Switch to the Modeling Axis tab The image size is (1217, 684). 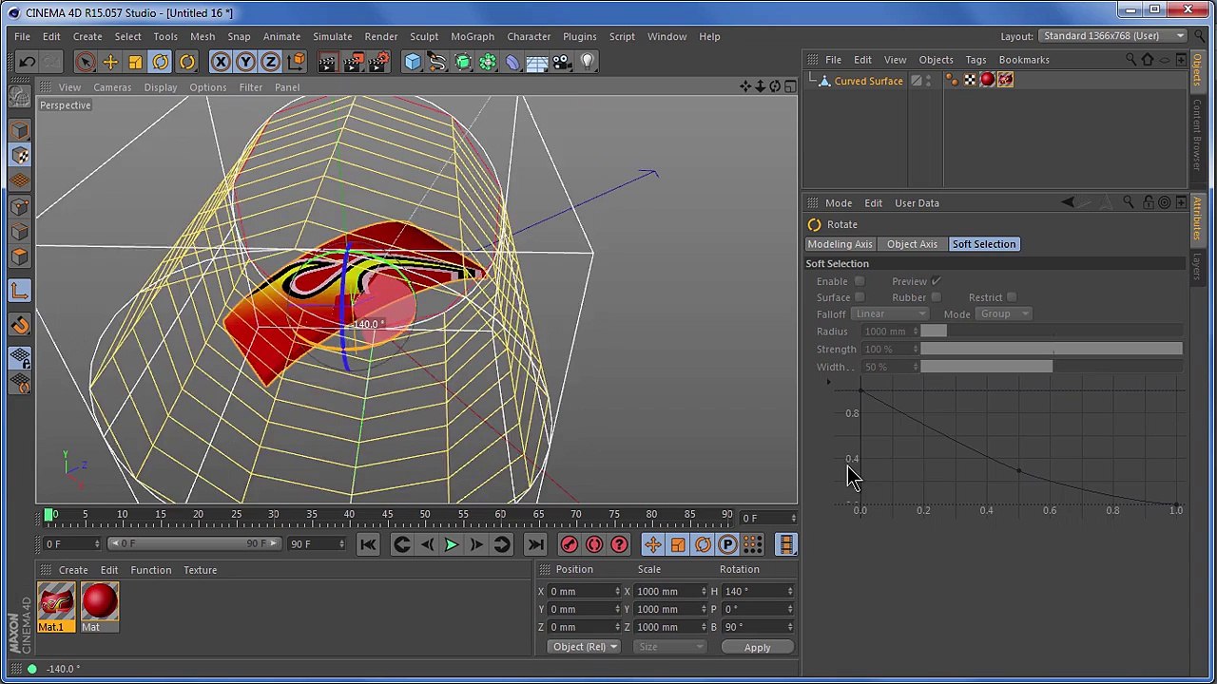(x=840, y=244)
